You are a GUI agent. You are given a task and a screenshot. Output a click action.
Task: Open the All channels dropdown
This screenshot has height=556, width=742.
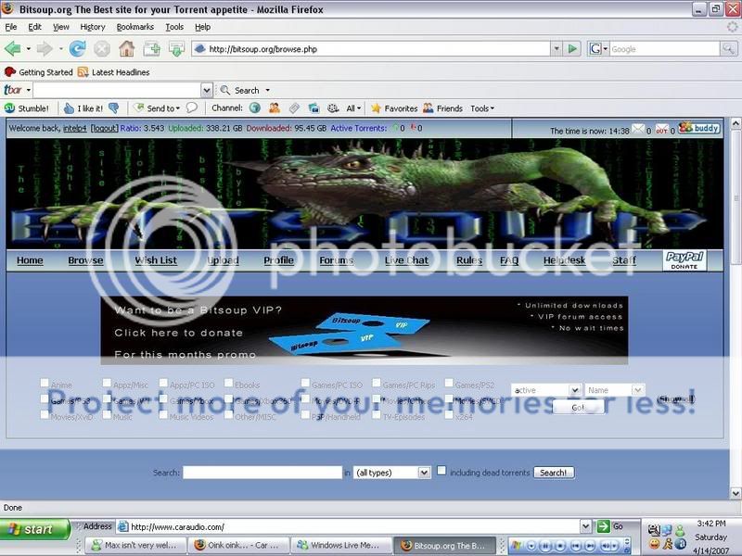point(353,108)
